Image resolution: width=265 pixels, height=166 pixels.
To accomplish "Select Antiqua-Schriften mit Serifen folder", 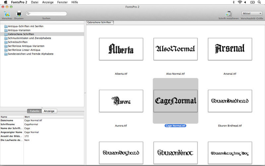I will point(26,26).
